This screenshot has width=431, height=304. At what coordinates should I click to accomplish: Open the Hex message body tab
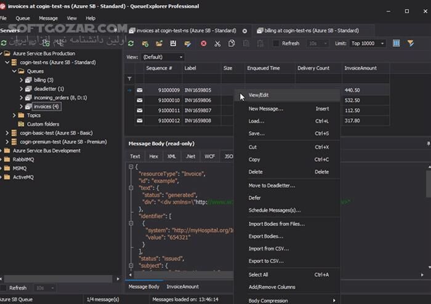coord(153,156)
